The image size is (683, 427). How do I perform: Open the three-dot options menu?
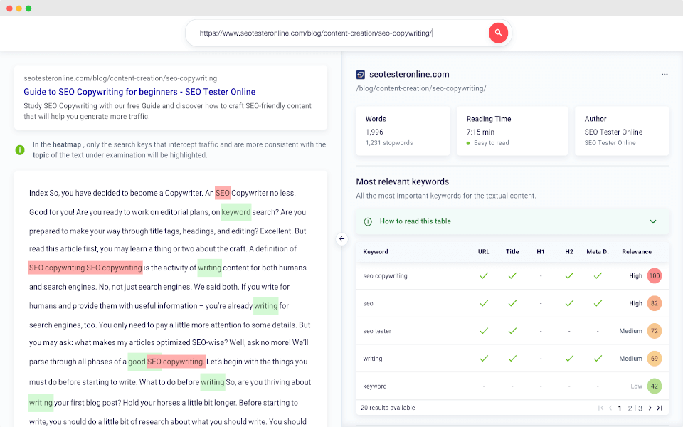(x=665, y=75)
